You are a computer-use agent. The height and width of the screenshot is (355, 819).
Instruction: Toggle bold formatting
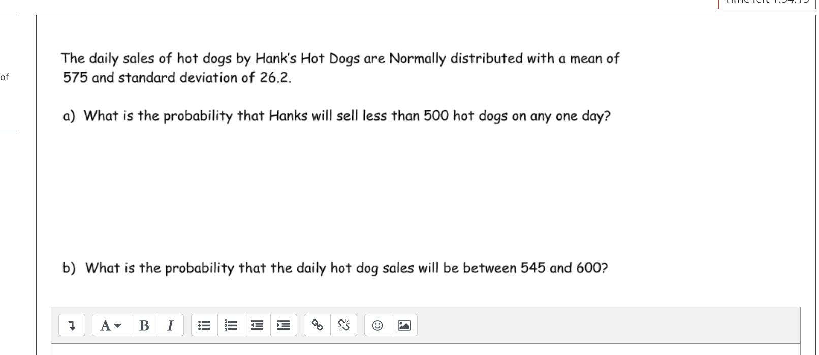(144, 325)
